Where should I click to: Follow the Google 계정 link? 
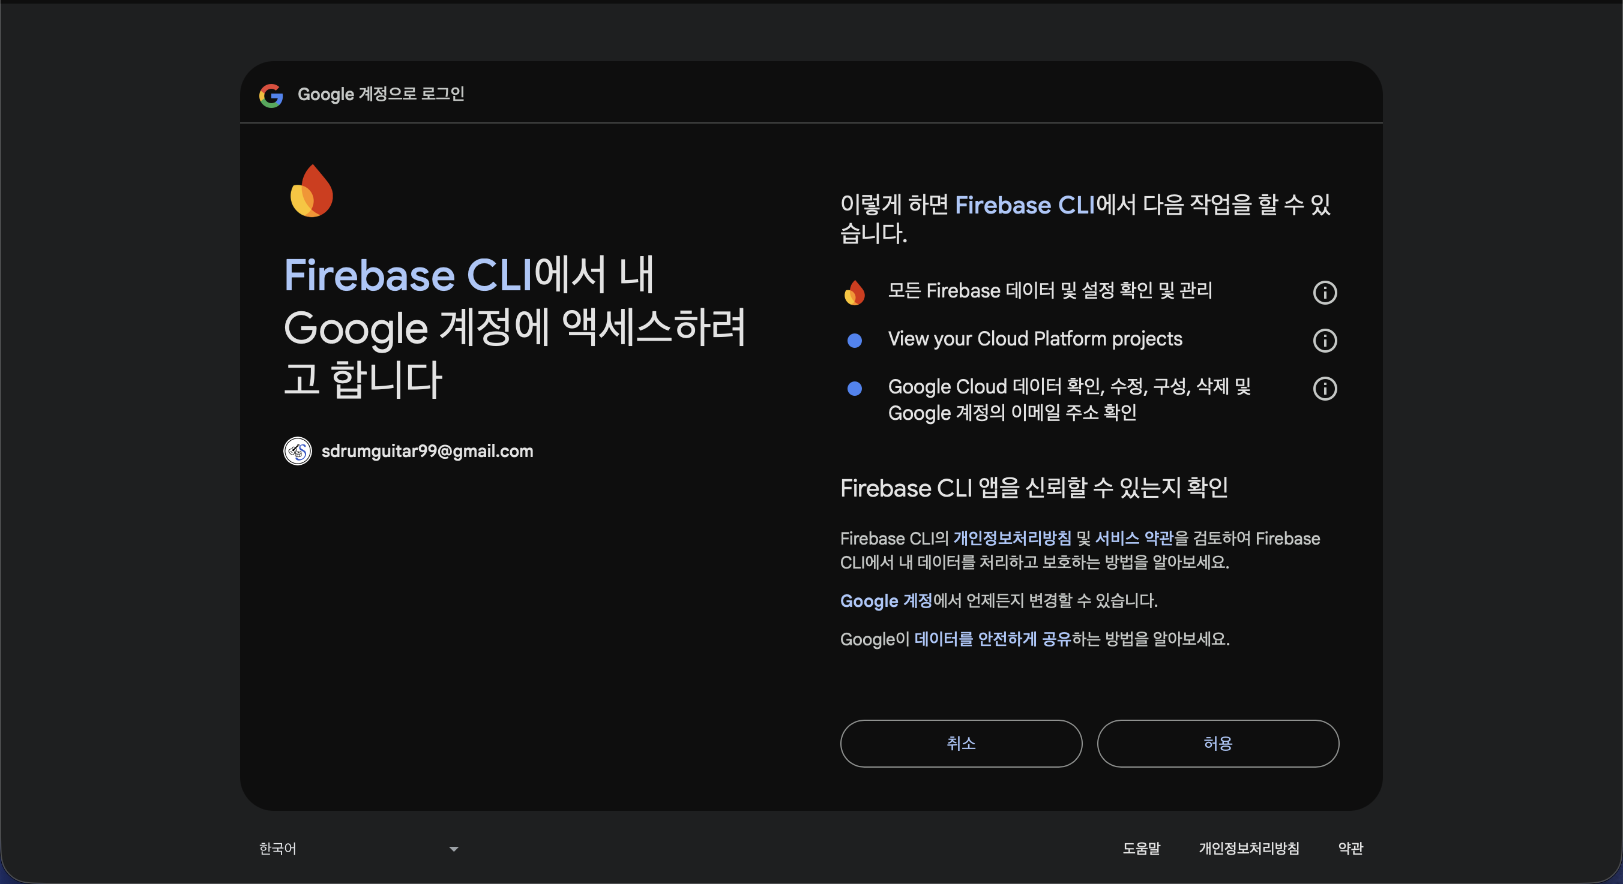[886, 601]
